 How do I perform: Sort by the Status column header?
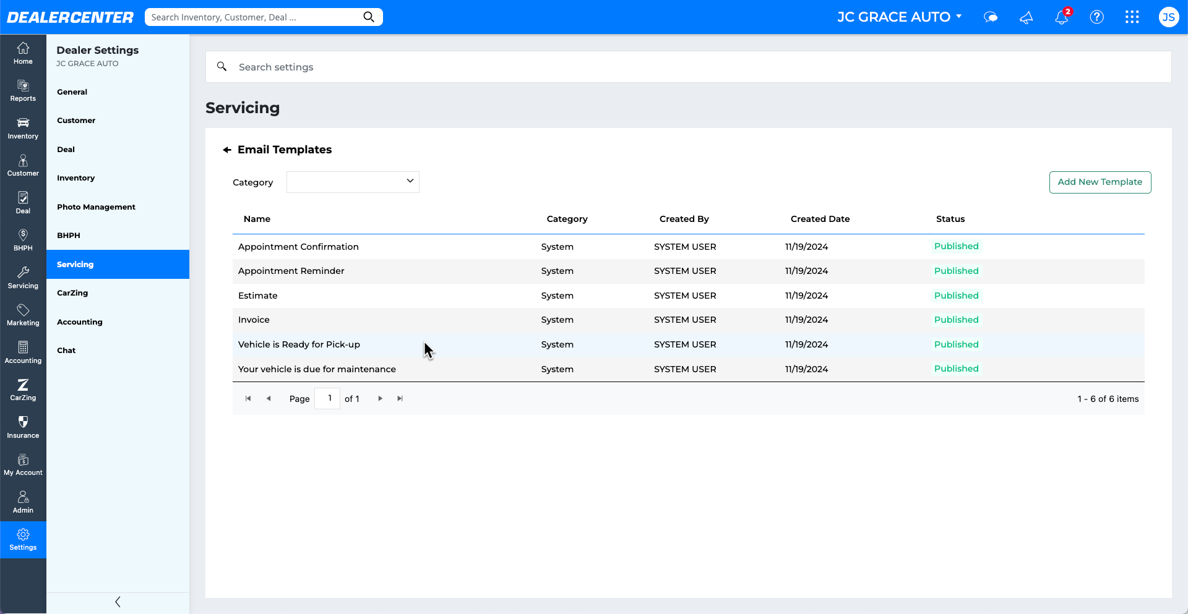click(950, 219)
